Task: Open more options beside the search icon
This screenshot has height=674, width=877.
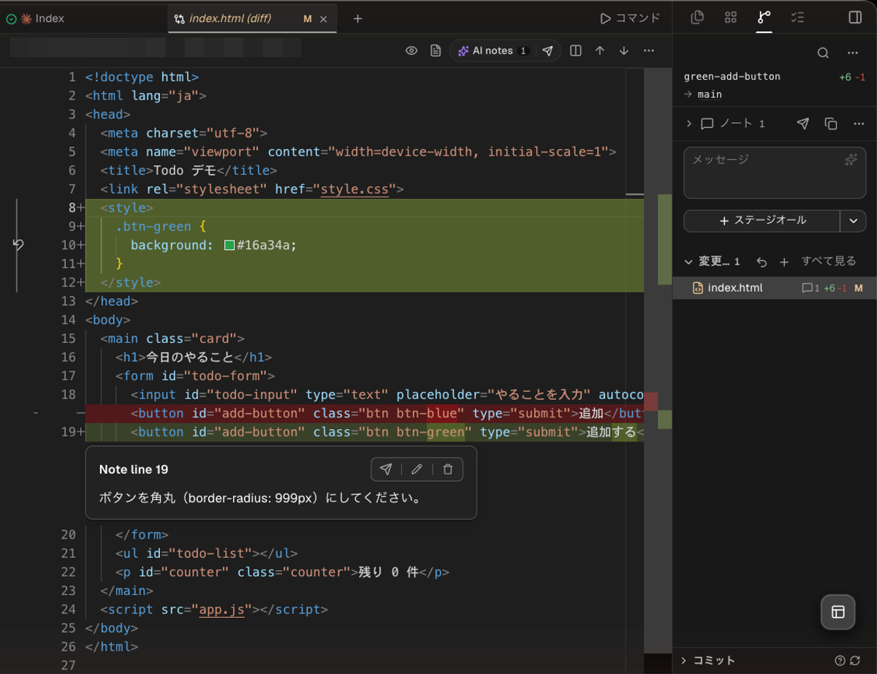Action: [x=852, y=53]
